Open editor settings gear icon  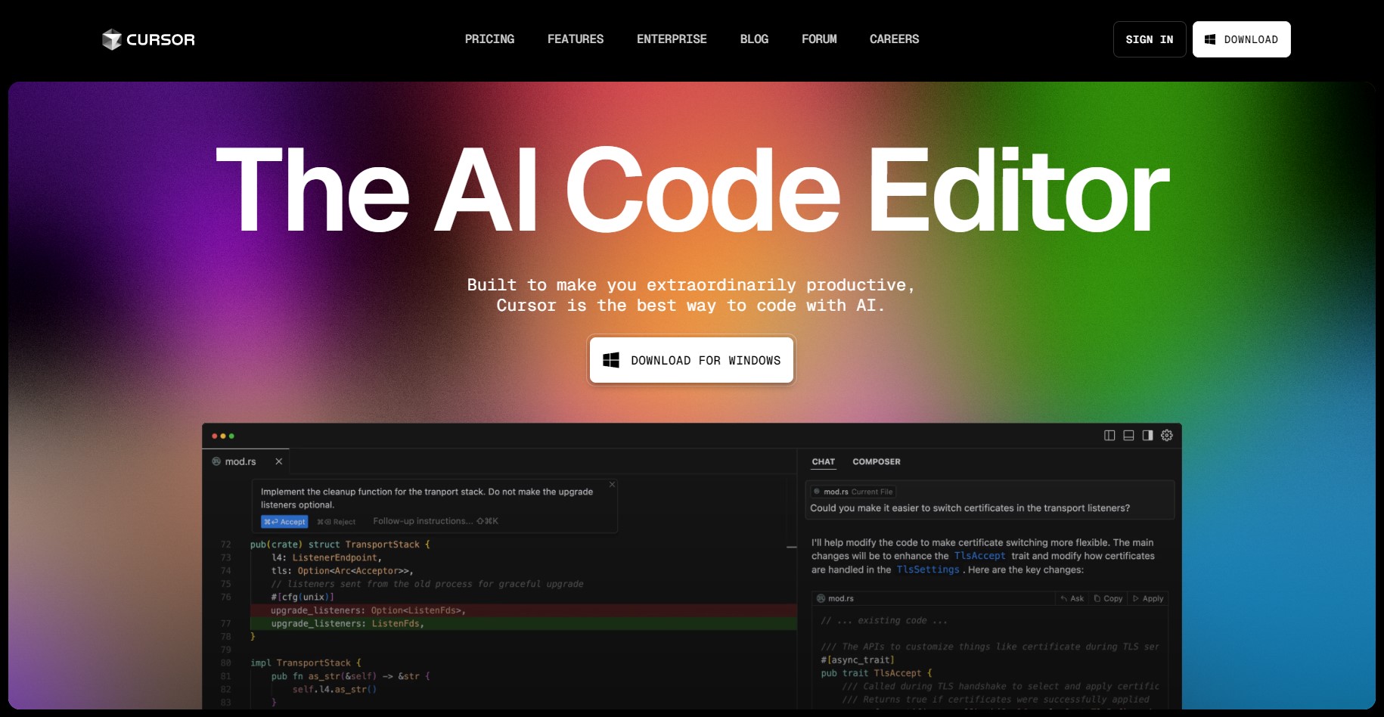[x=1167, y=436]
